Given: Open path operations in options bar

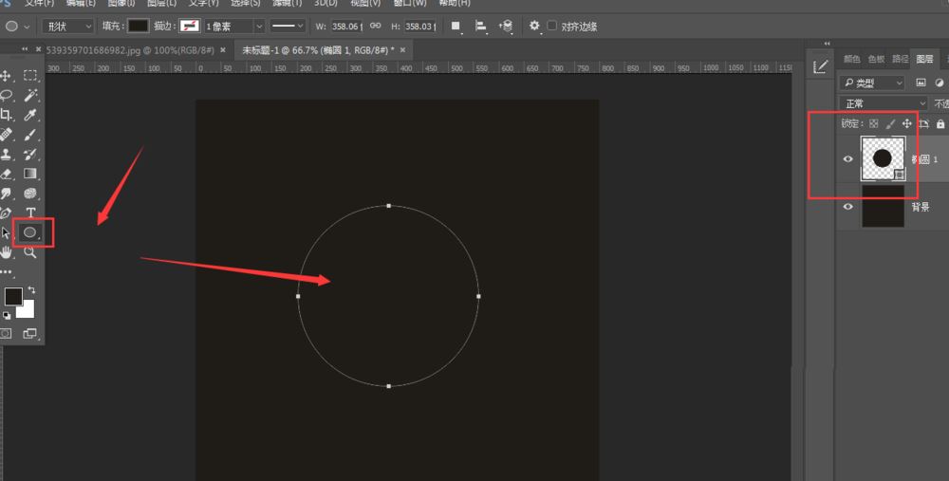Looking at the screenshot, I should (456, 26).
